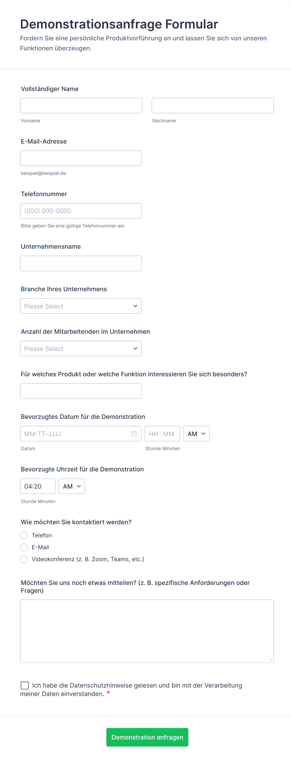The width and height of the screenshot is (291, 762).
Task: Click the calendar icon in date field
Action: tap(134, 434)
